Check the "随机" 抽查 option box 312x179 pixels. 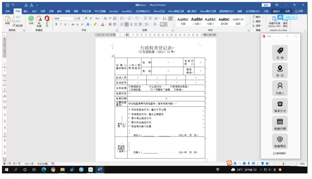(x=152, y=90)
